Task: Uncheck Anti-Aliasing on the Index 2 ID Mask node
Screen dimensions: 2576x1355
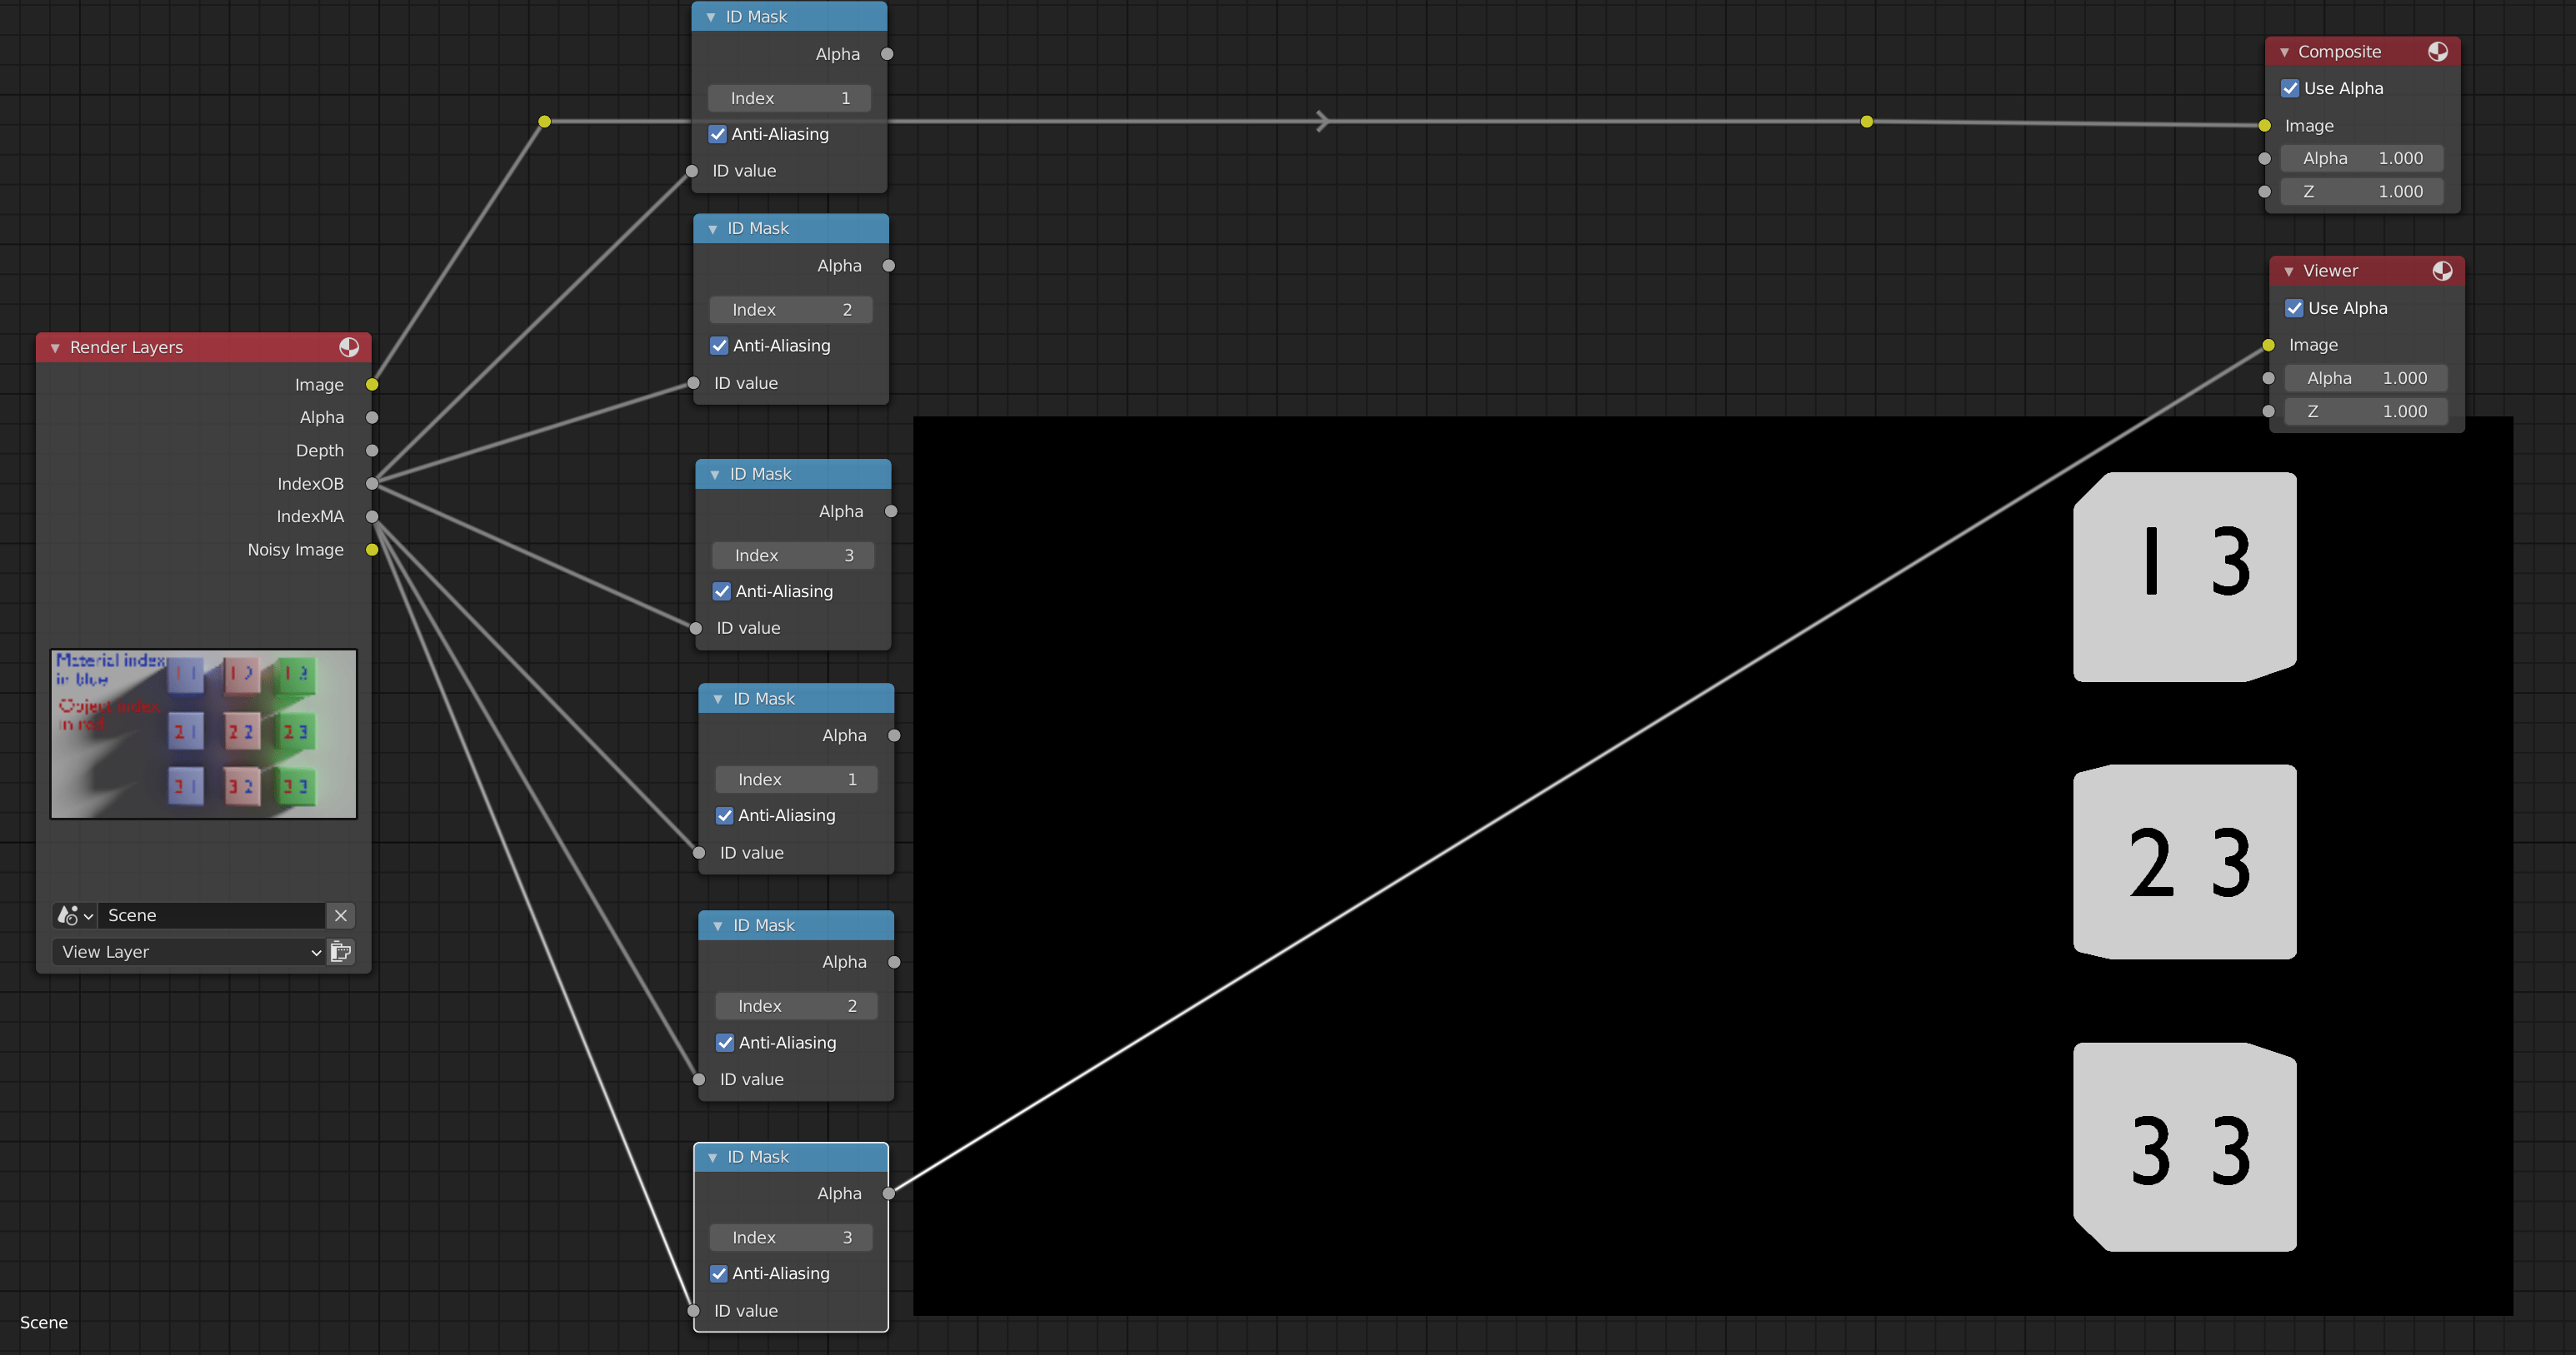Action: point(719,345)
